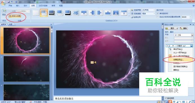Click the Undo arrow icon
This screenshot has width=195, height=103.
click(12, 2)
